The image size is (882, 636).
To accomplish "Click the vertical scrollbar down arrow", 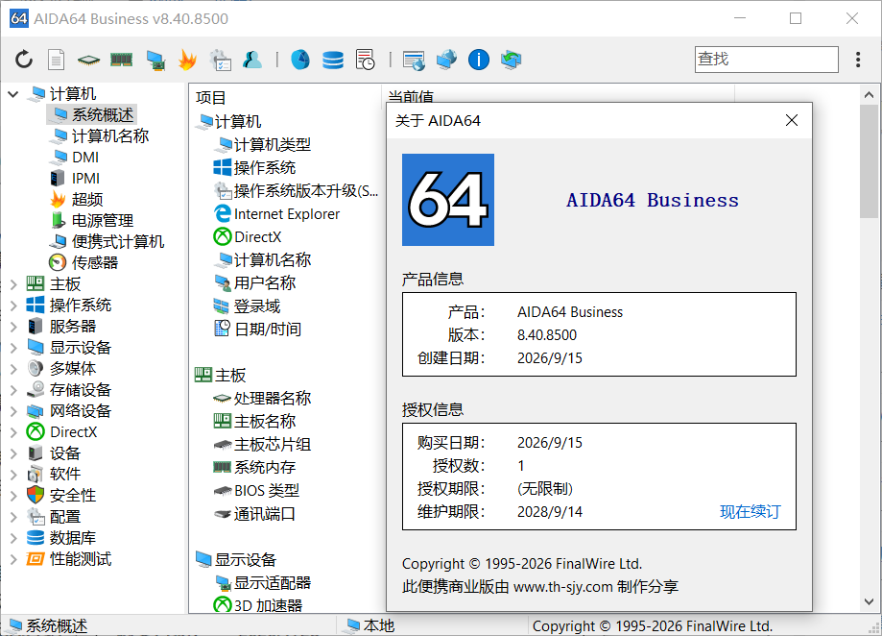I will click(x=869, y=601).
